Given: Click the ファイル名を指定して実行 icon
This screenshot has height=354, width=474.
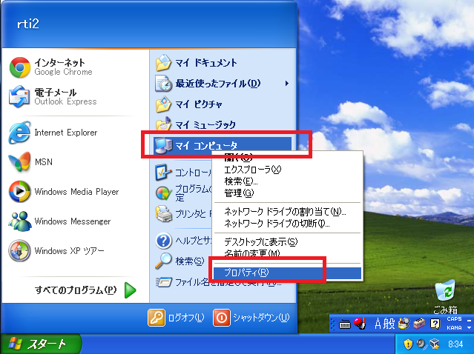Looking at the screenshot, I should [x=163, y=282].
